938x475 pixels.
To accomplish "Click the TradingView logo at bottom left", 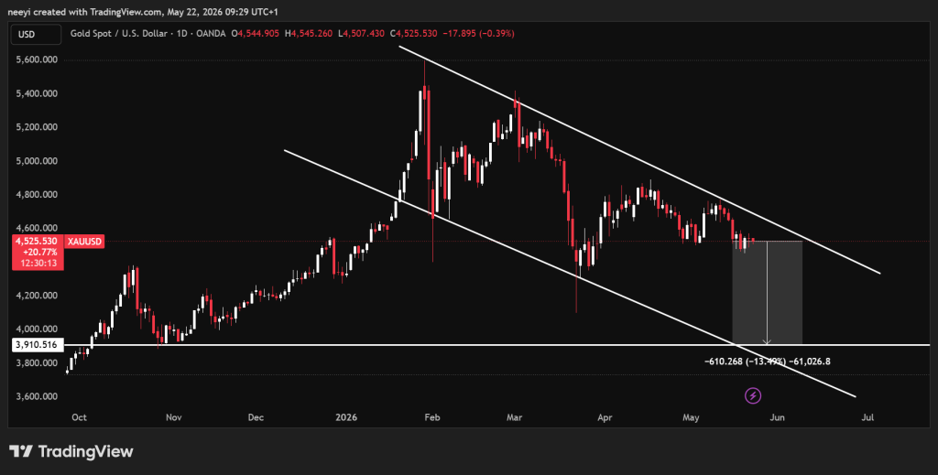I will click(x=71, y=451).
